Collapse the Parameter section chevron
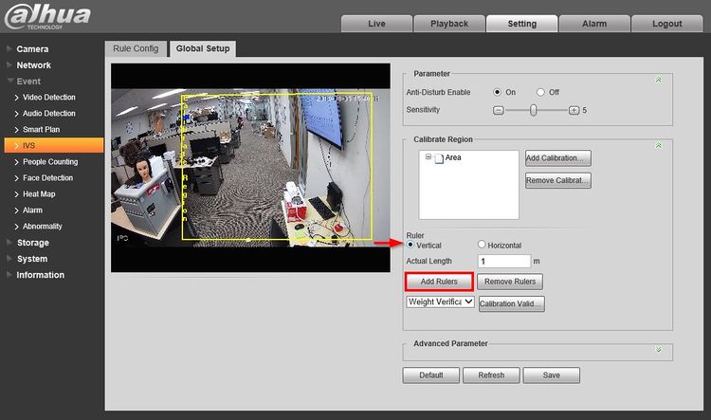This screenshot has height=420, width=711. point(658,80)
